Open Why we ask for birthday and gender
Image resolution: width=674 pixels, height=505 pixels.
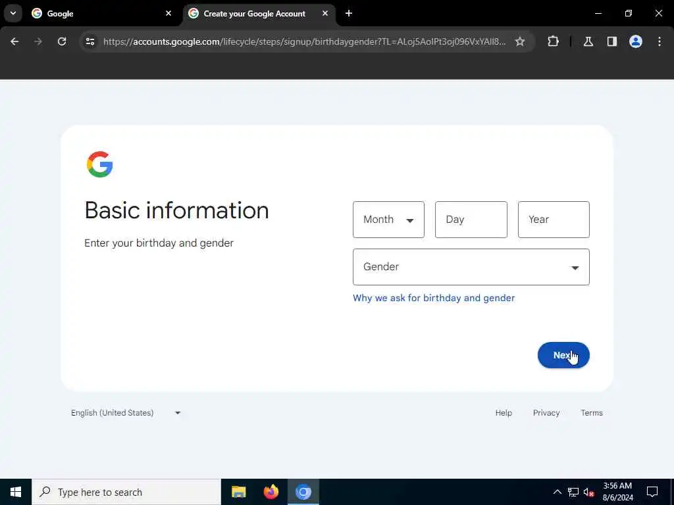434,298
